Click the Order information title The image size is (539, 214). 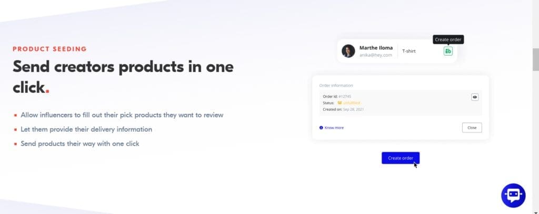(336, 85)
